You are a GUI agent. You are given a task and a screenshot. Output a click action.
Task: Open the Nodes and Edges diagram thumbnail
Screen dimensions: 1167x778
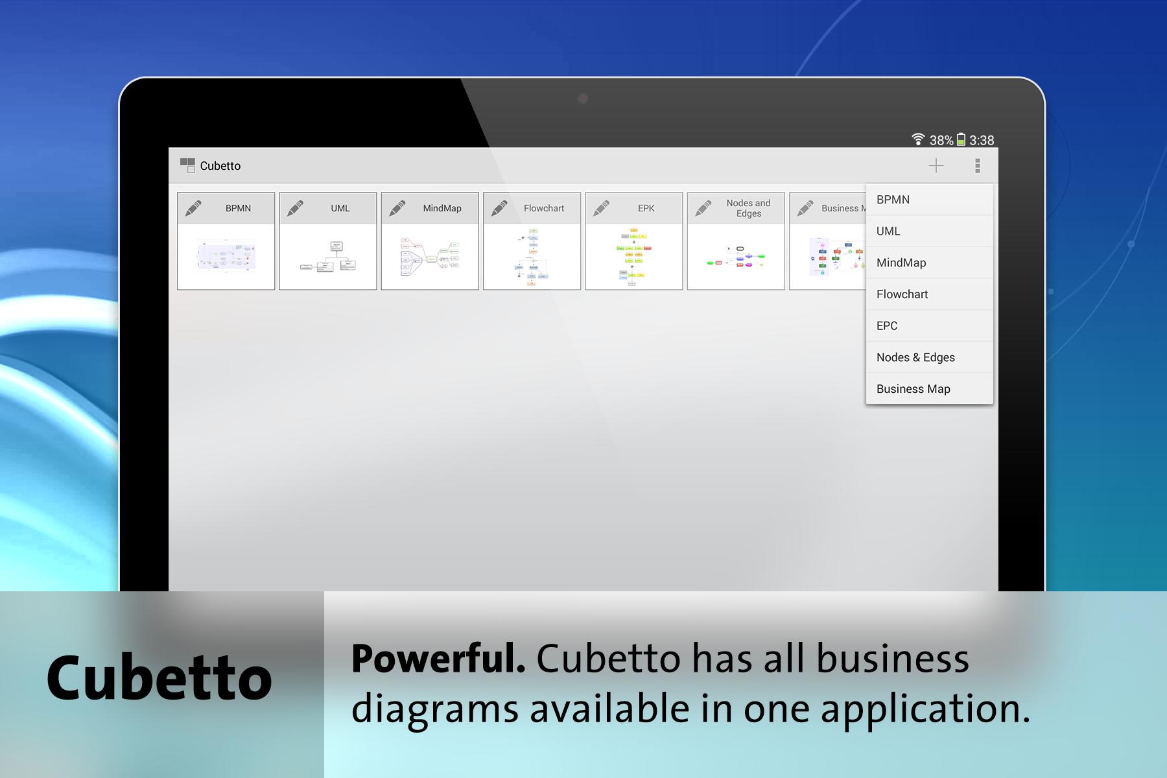[736, 257]
